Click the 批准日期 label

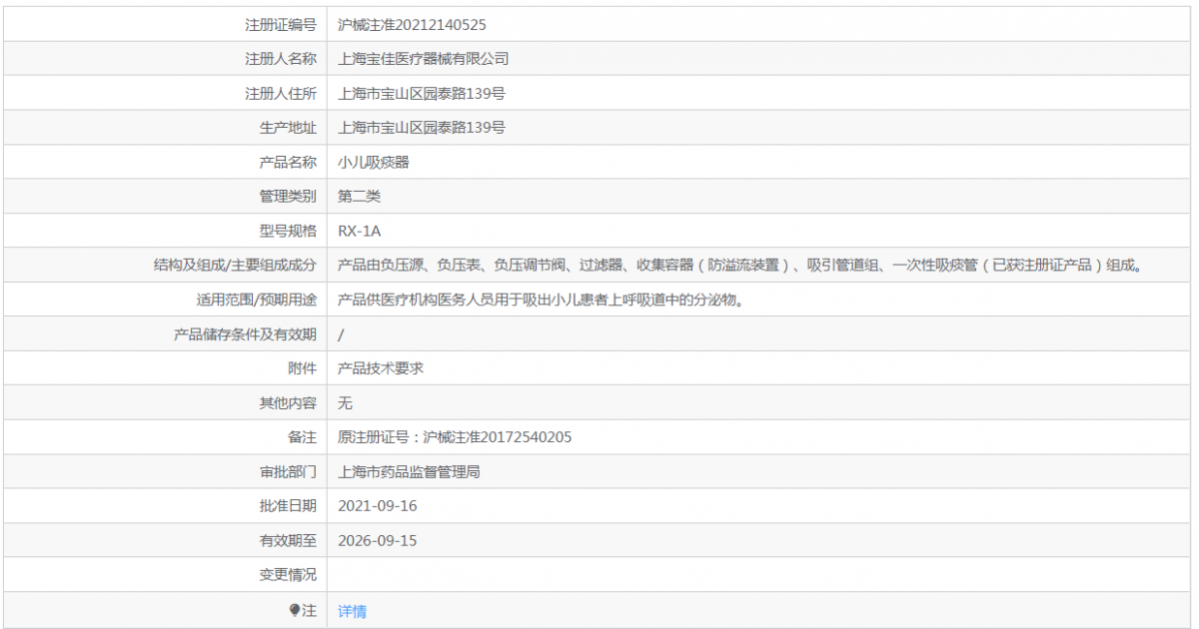pyautogui.click(x=288, y=506)
